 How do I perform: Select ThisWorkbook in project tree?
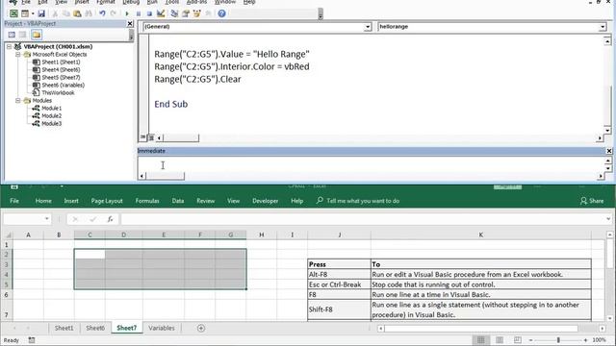[58, 93]
